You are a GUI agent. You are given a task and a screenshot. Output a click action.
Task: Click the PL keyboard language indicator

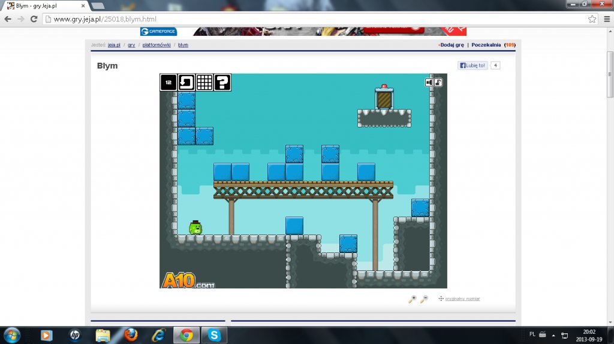[x=532, y=334]
